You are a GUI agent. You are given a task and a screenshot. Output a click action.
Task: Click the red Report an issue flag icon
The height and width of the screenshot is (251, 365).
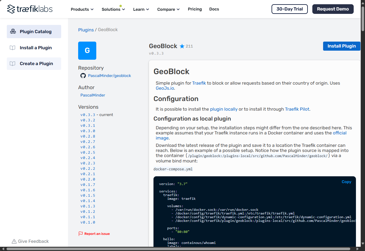point(81,234)
